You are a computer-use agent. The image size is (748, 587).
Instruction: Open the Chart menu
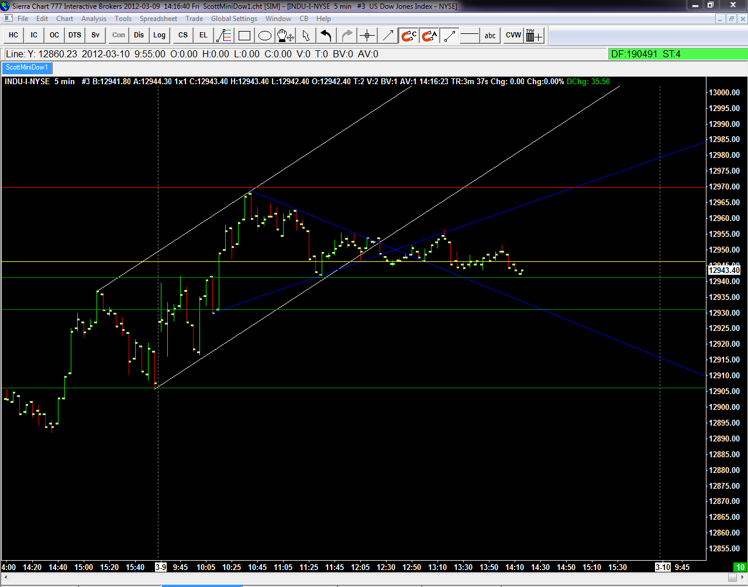[65, 19]
